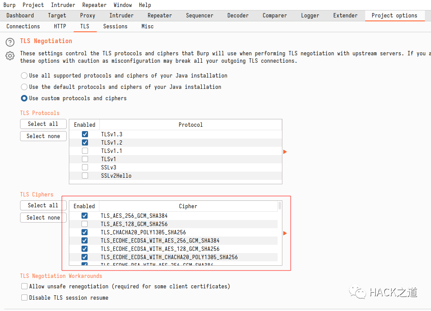
Task: Uncheck TLSv1.3 protocol checkbox
Action: [x=85, y=134]
